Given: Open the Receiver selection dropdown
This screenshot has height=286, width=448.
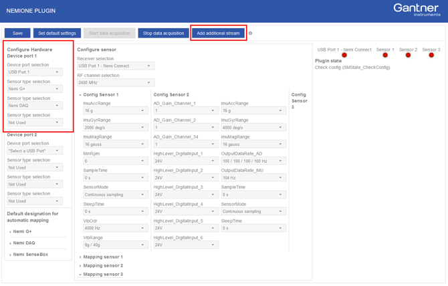Looking at the screenshot, I should pos(116,66).
